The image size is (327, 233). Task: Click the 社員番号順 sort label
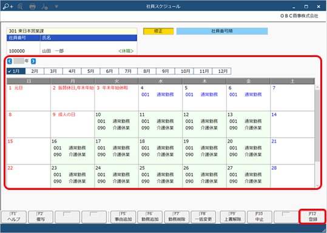pyautogui.click(x=222, y=31)
